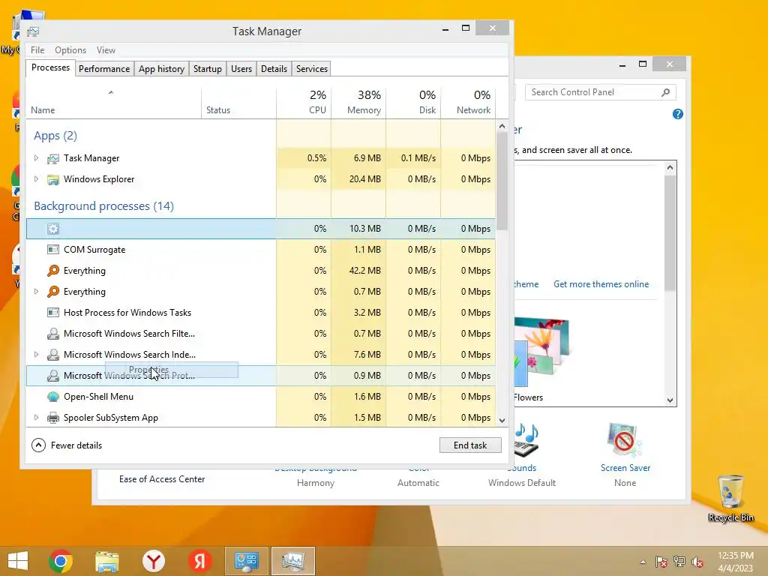Image resolution: width=768 pixels, height=576 pixels.
Task: Switch to Control Panel taskbar button
Action: pos(246,561)
